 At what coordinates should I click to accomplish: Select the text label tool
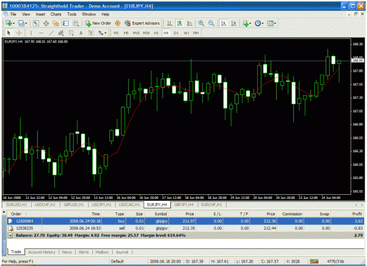(91, 33)
